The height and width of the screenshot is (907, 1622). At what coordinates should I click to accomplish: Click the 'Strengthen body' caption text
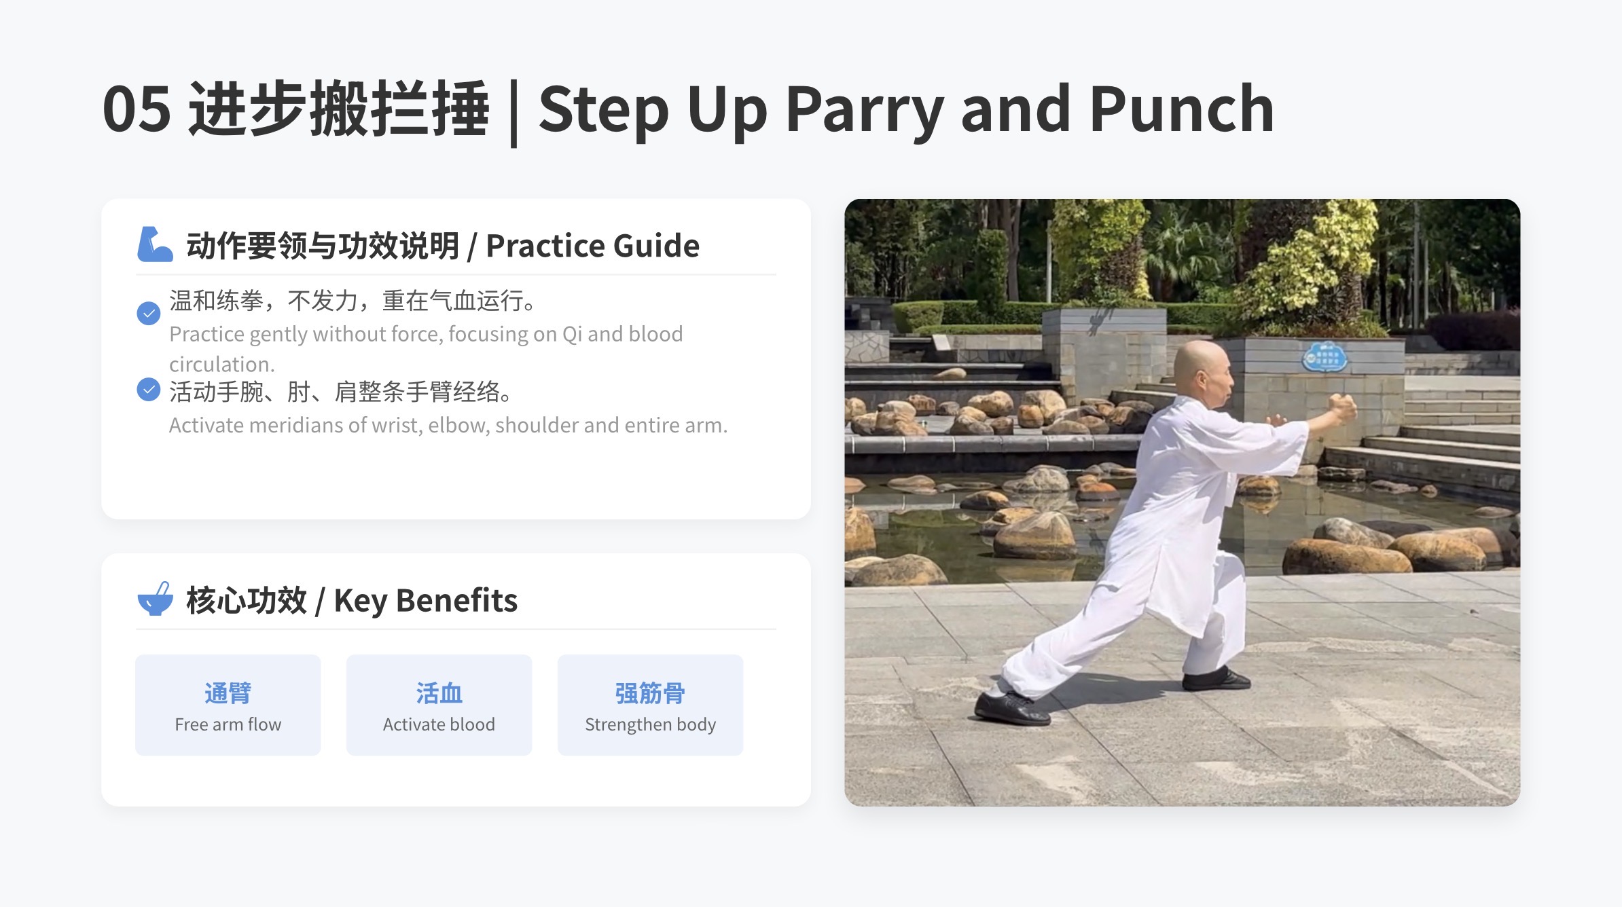tap(651, 725)
